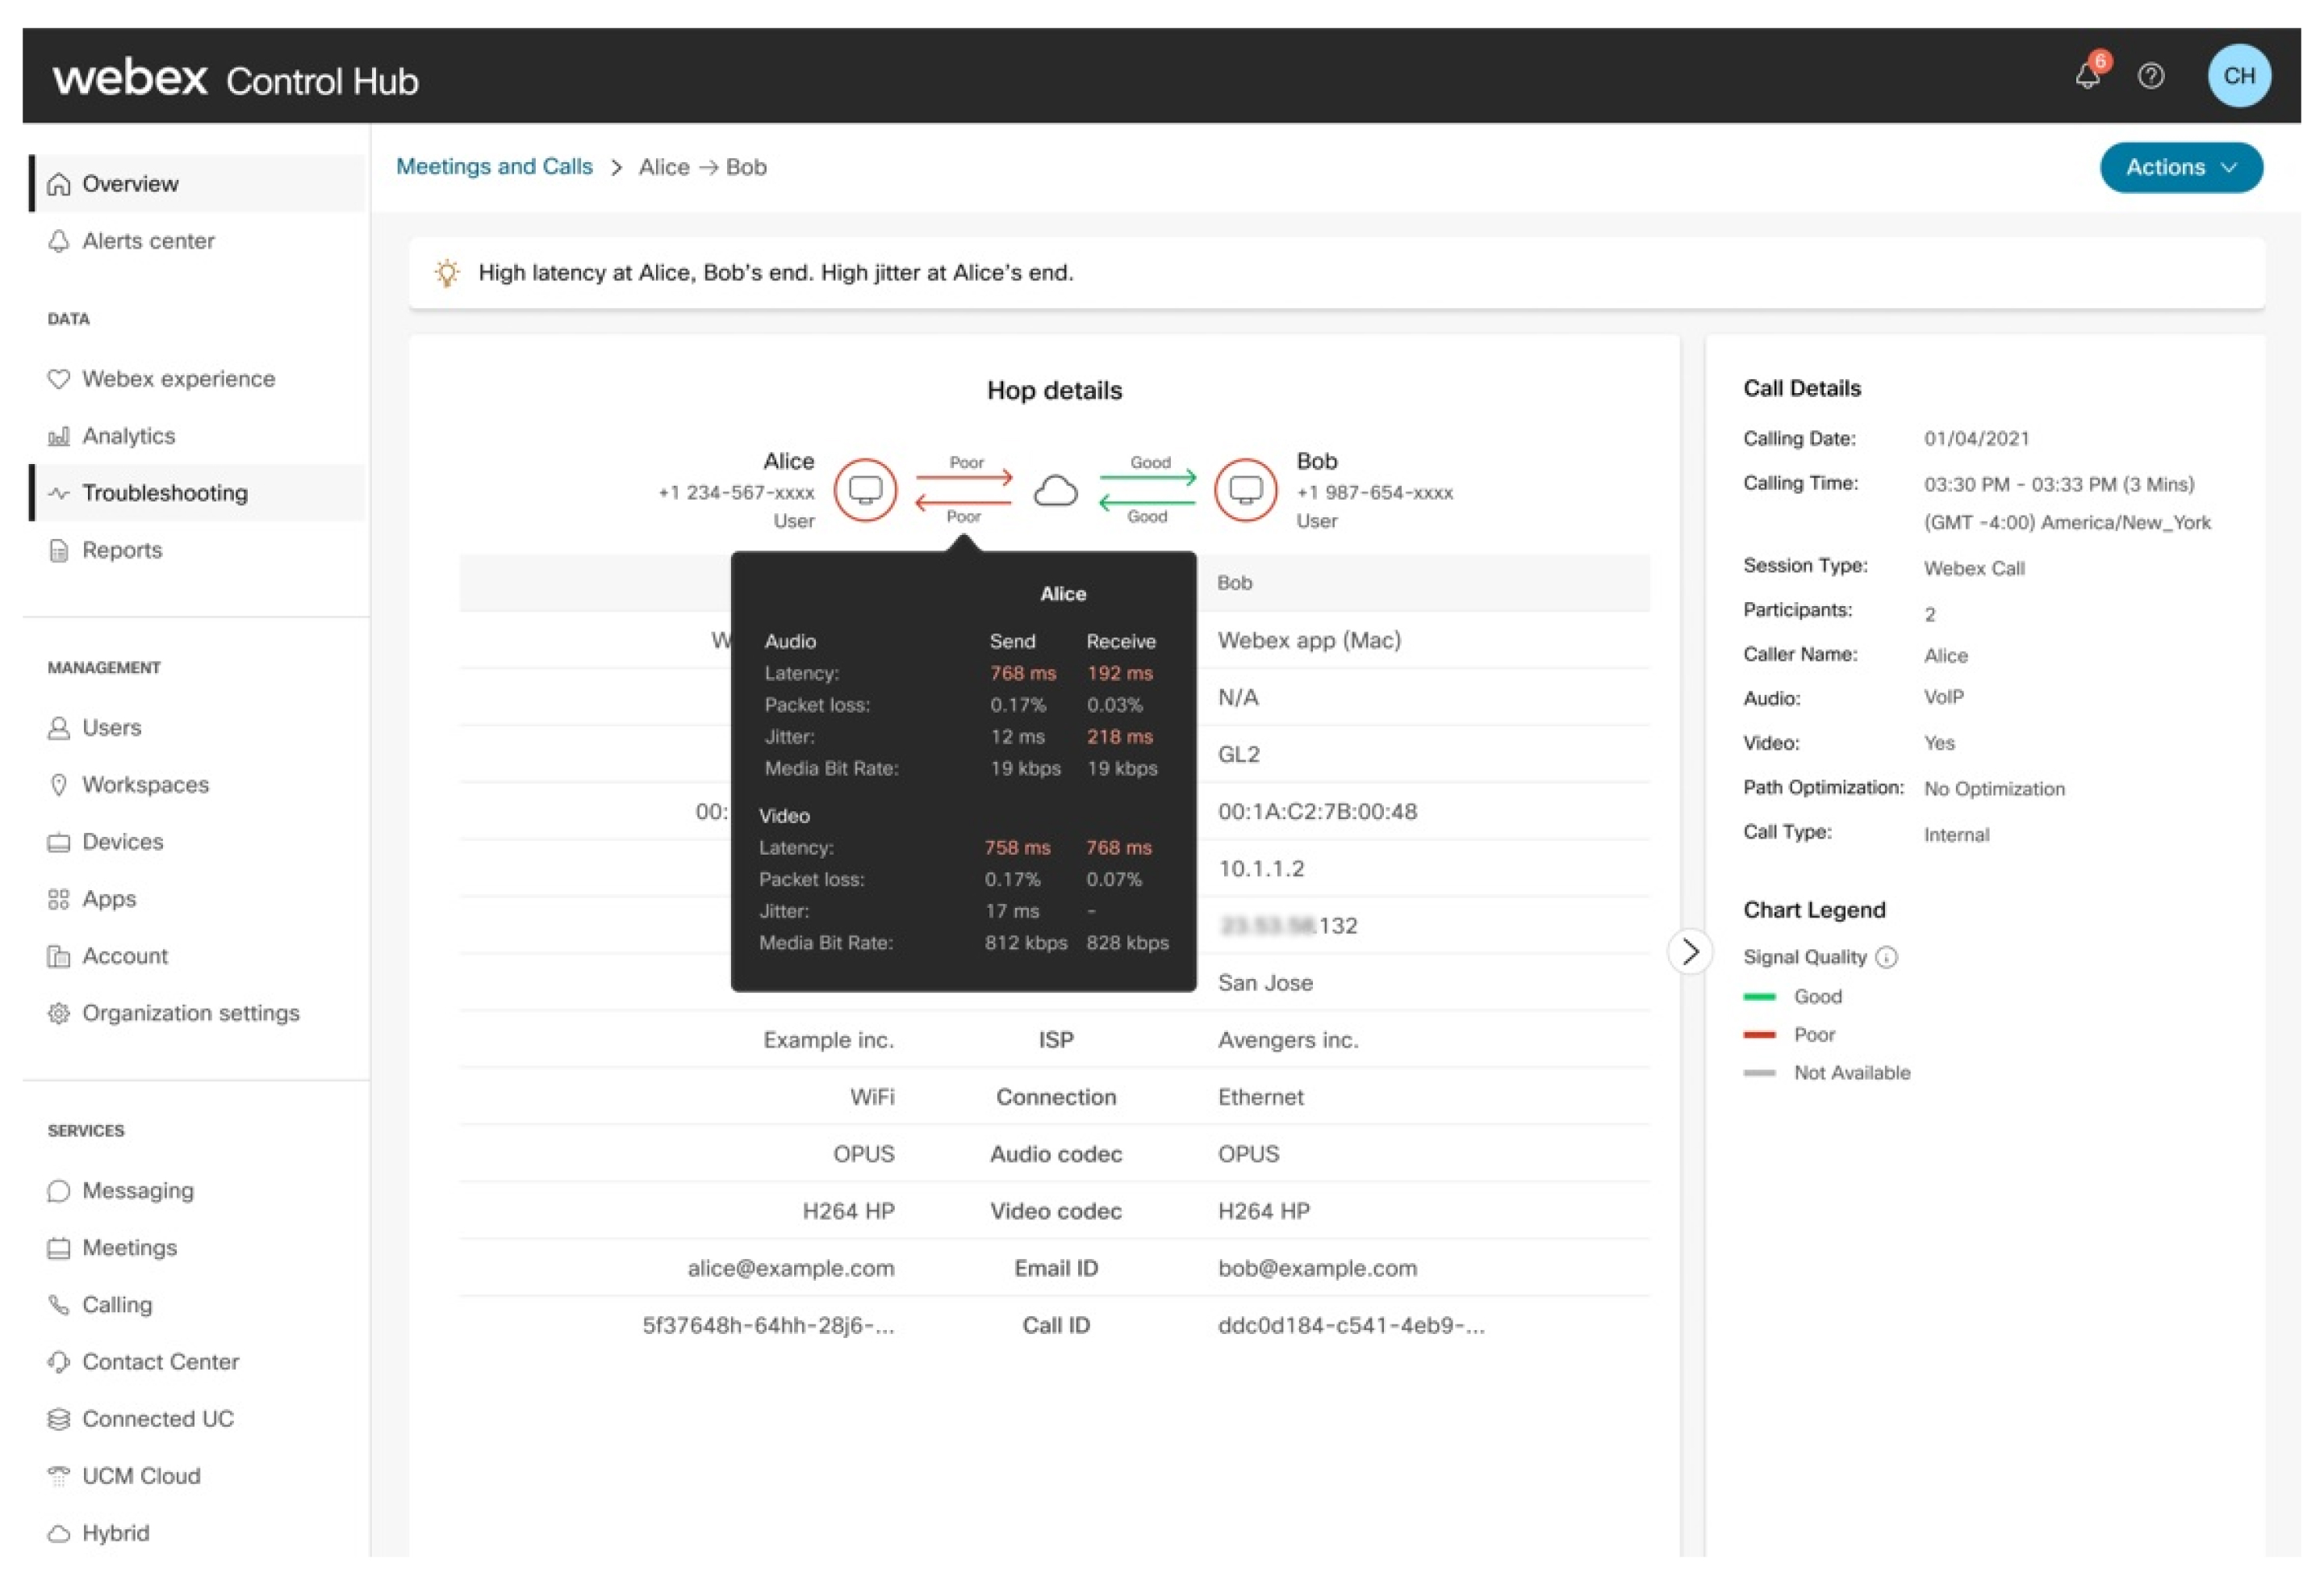Click the audio send latency 768 ms
Viewport: 2324px width, 1585px height.
click(x=1022, y=673)
